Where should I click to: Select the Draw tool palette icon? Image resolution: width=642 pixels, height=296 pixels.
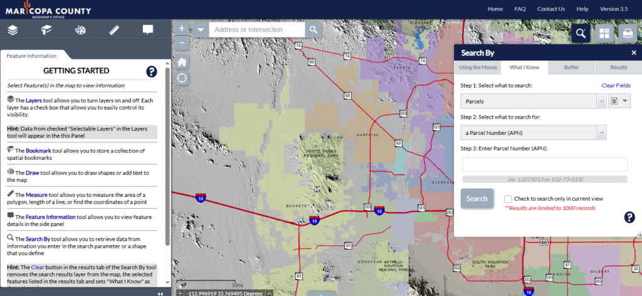[x=80, y=29]
